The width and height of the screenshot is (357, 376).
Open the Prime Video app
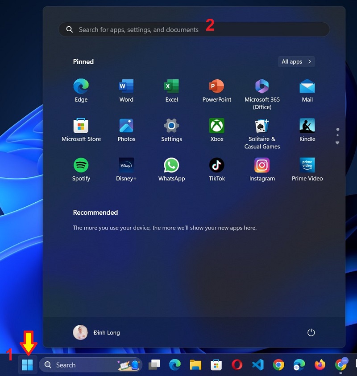click(x=307, y=170)
